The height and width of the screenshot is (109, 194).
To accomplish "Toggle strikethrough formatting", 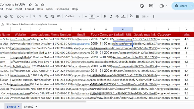I will [x=117, y=17].
